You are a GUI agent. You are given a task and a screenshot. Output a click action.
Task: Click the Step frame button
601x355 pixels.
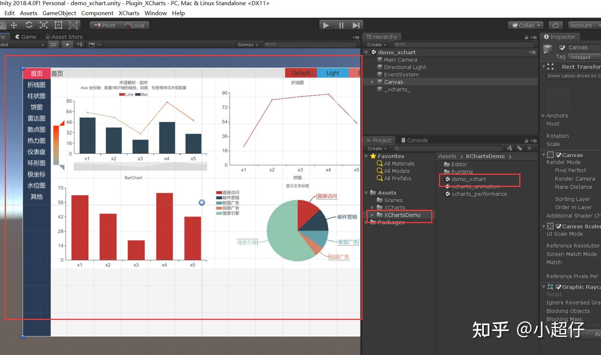coord(356,25)
